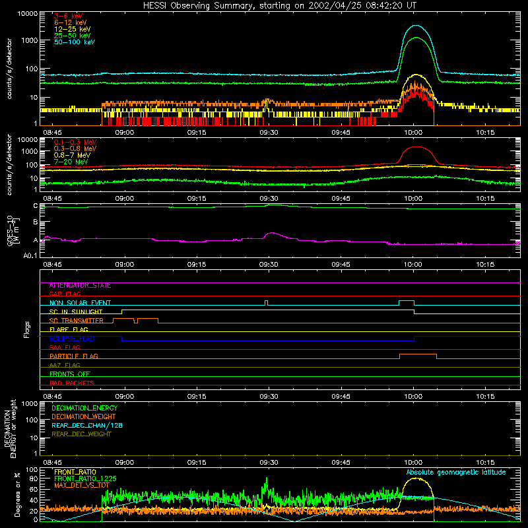Select the 12-25 keV legend label
This screenshot has width=528, height=528.
tap(72, 29)
